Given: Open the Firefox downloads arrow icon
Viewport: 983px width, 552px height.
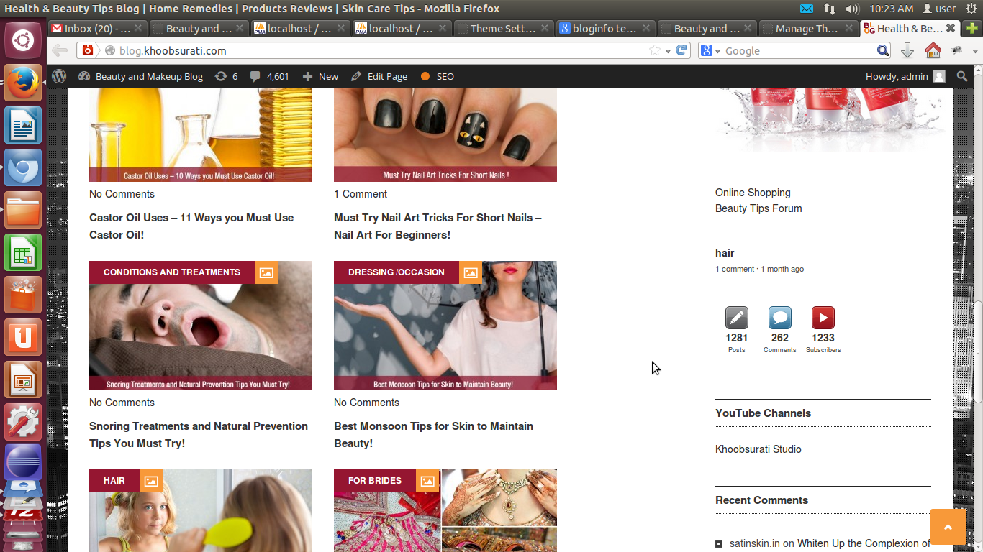Looking at the screenshot, I should (907, 50).
